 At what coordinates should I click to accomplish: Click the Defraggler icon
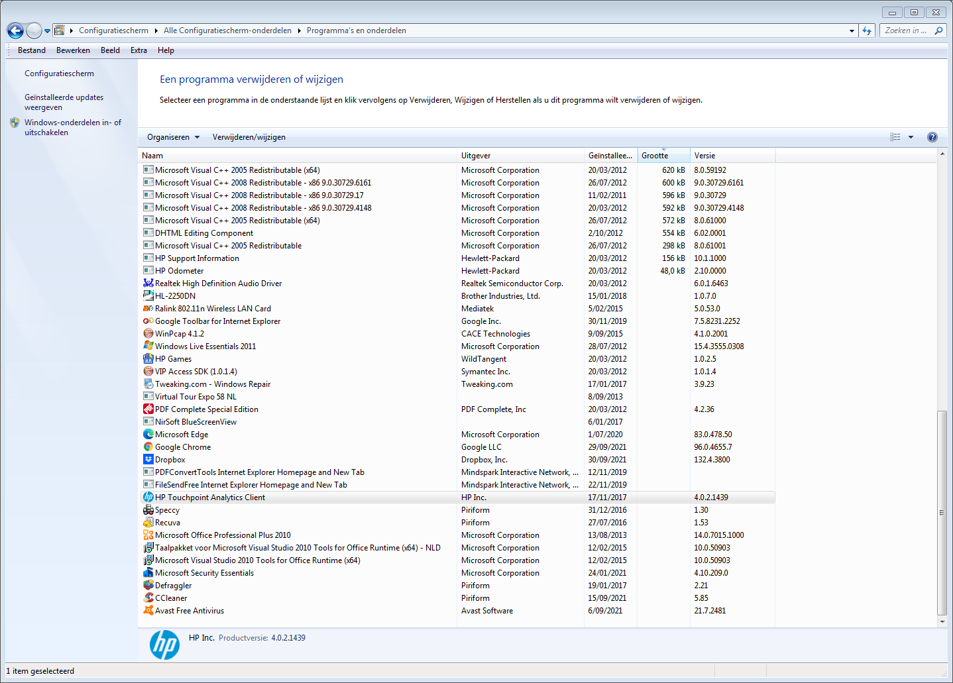click(148, 586)
